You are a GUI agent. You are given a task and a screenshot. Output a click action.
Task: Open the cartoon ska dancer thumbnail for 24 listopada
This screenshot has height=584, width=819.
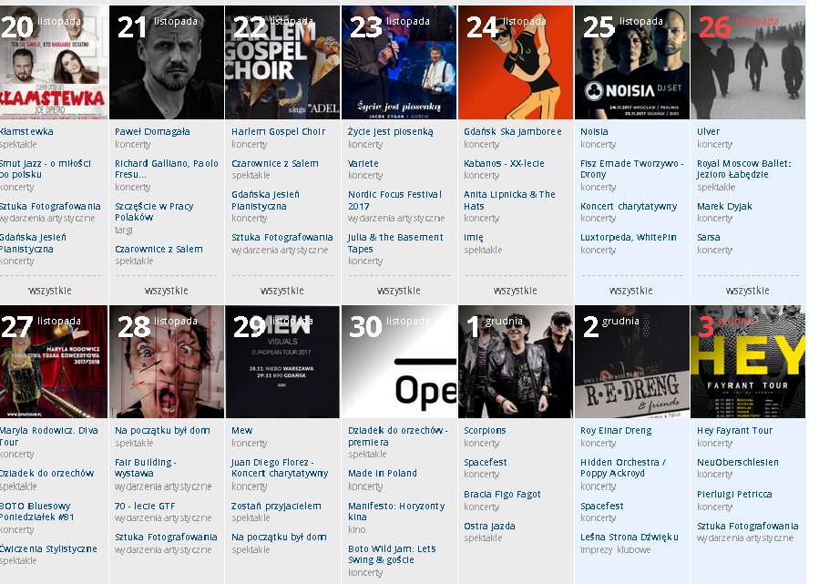[516, 63]
